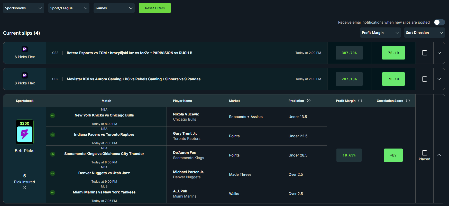Enable email notifications toggle for new slips
The image size is (449, 206).
[439, 22]
